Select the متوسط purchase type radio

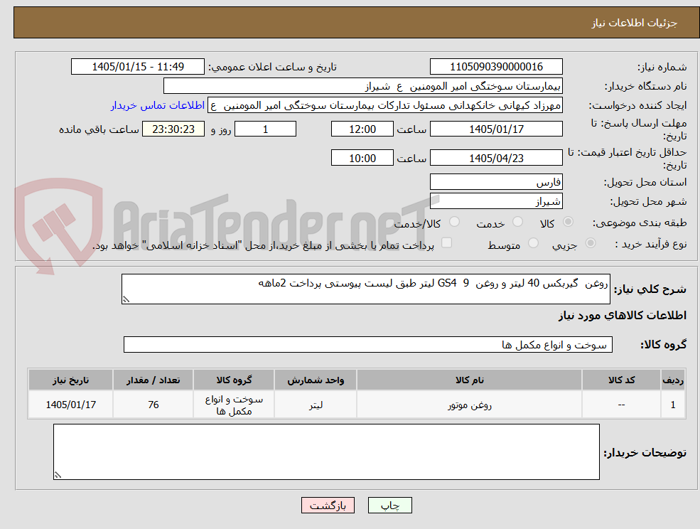pyautogui.click(x=533, y=243)
